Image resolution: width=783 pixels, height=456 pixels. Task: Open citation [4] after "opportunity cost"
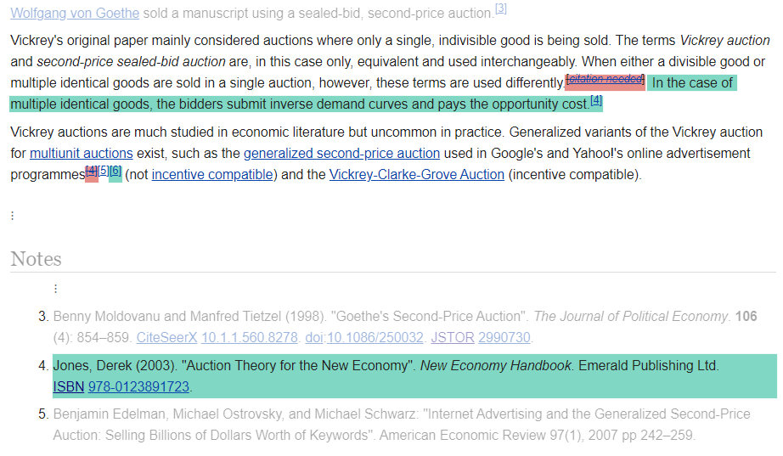596,101
